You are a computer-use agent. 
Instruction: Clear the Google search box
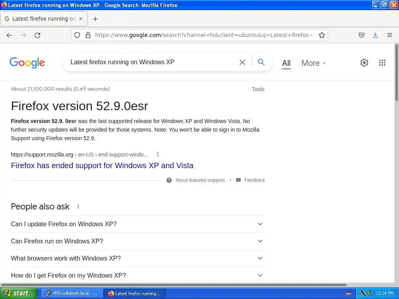point(242,62)
